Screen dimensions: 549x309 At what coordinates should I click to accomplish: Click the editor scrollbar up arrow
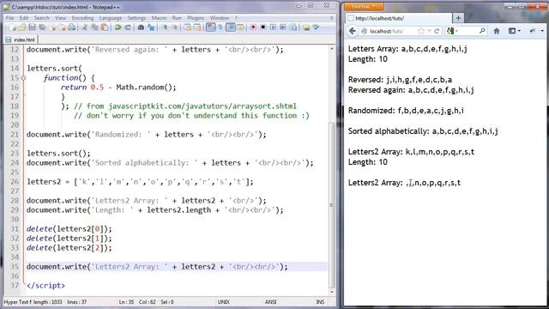tap(332, 49)
